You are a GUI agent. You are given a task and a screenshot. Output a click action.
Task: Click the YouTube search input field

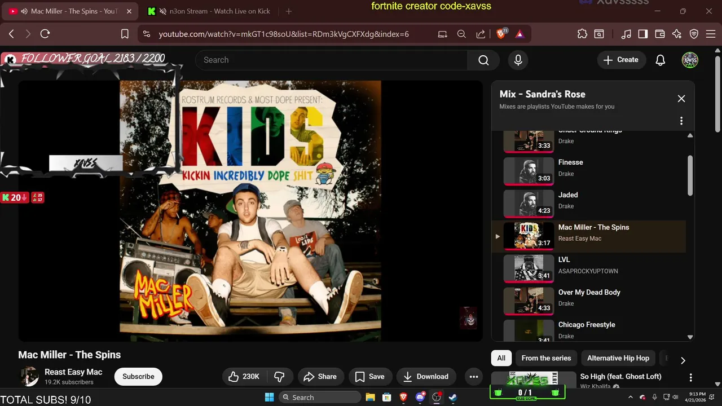pyautogui.click(x=331, y=60)
